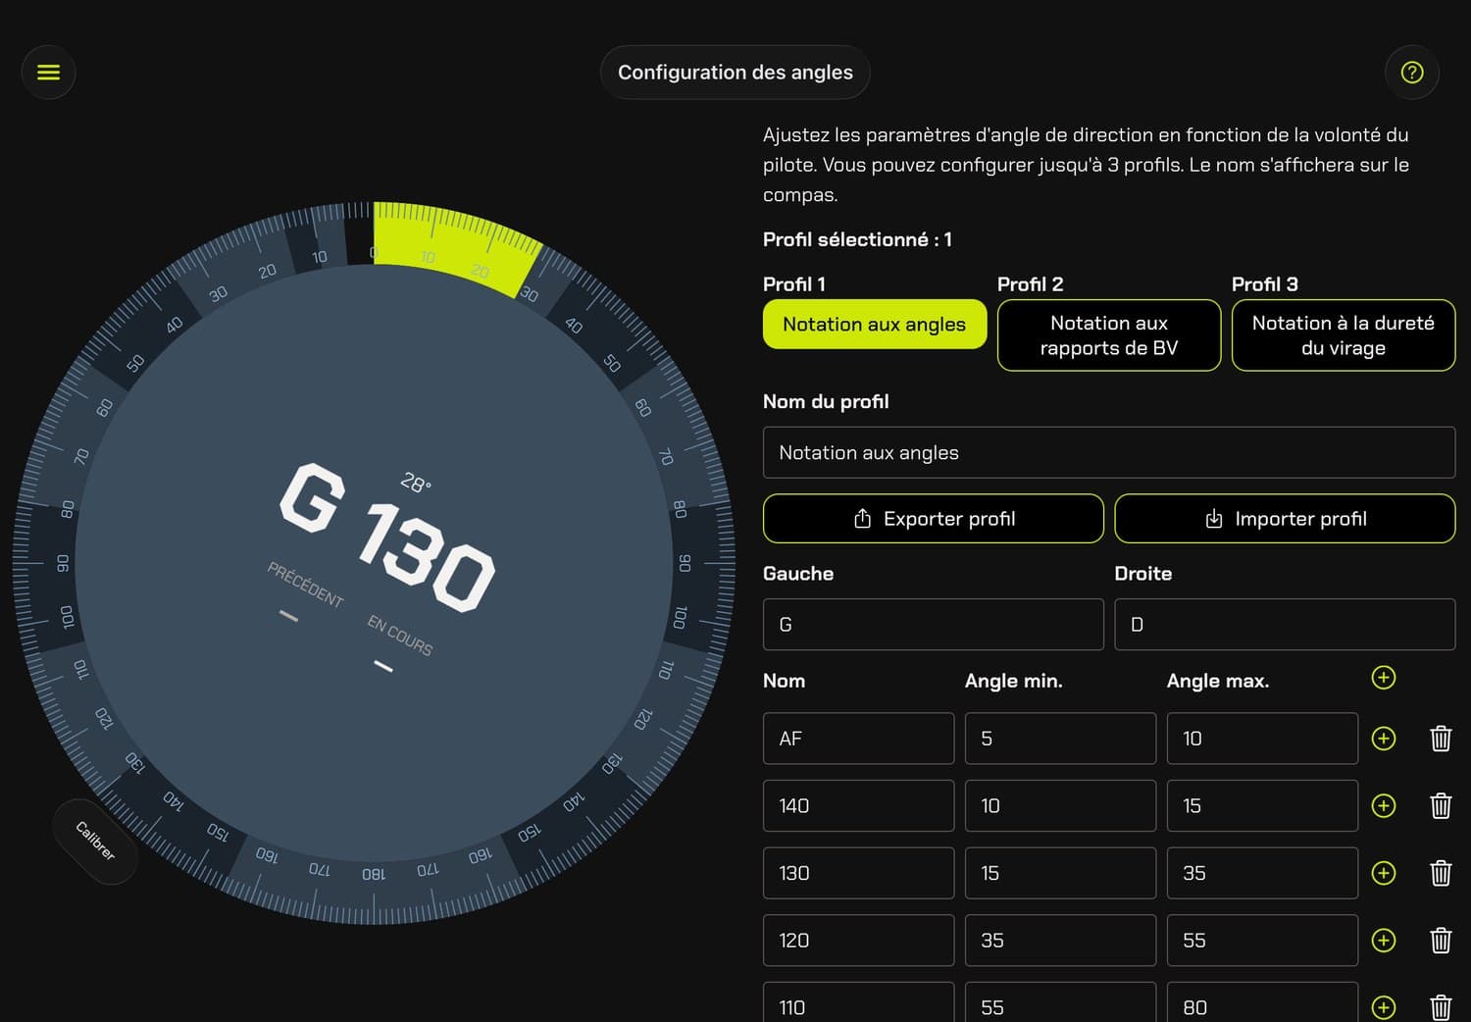Image resolution: width=1471 pixels, height=1022 pixels.
Task: Delete the 110 row
Action: pos(1440,1007)
